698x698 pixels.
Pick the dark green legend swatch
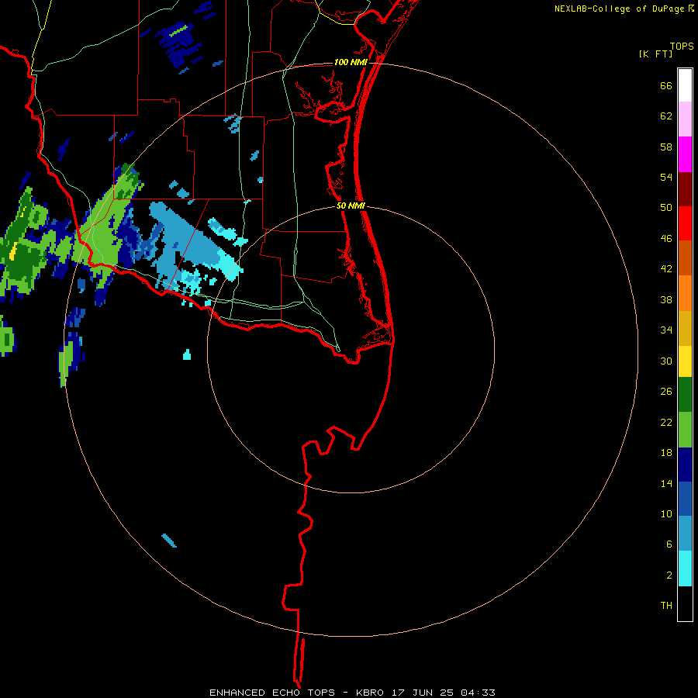685,395
